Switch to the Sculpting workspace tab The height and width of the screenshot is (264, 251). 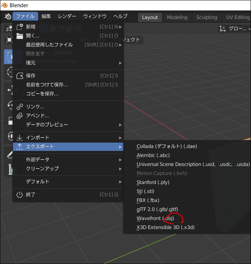tap(207, 17)
